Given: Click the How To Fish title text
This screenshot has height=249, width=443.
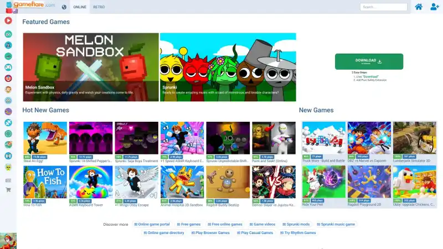Looking at the screenshot, I should click(x=33, y=205).
